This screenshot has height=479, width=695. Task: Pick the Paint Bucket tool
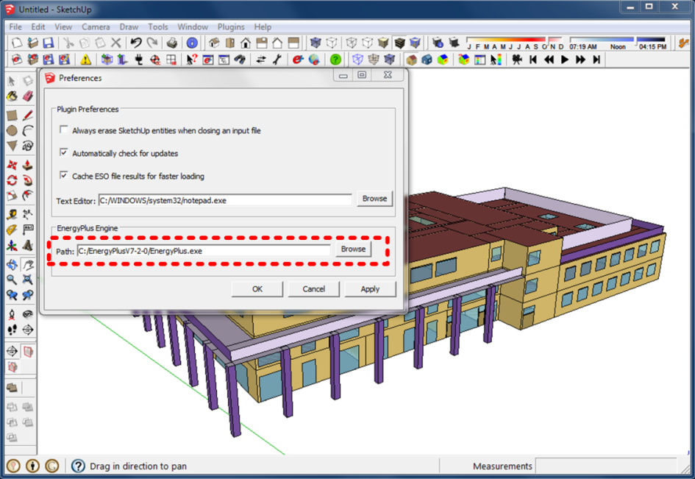pyautogui.click(x=12, y=96)
